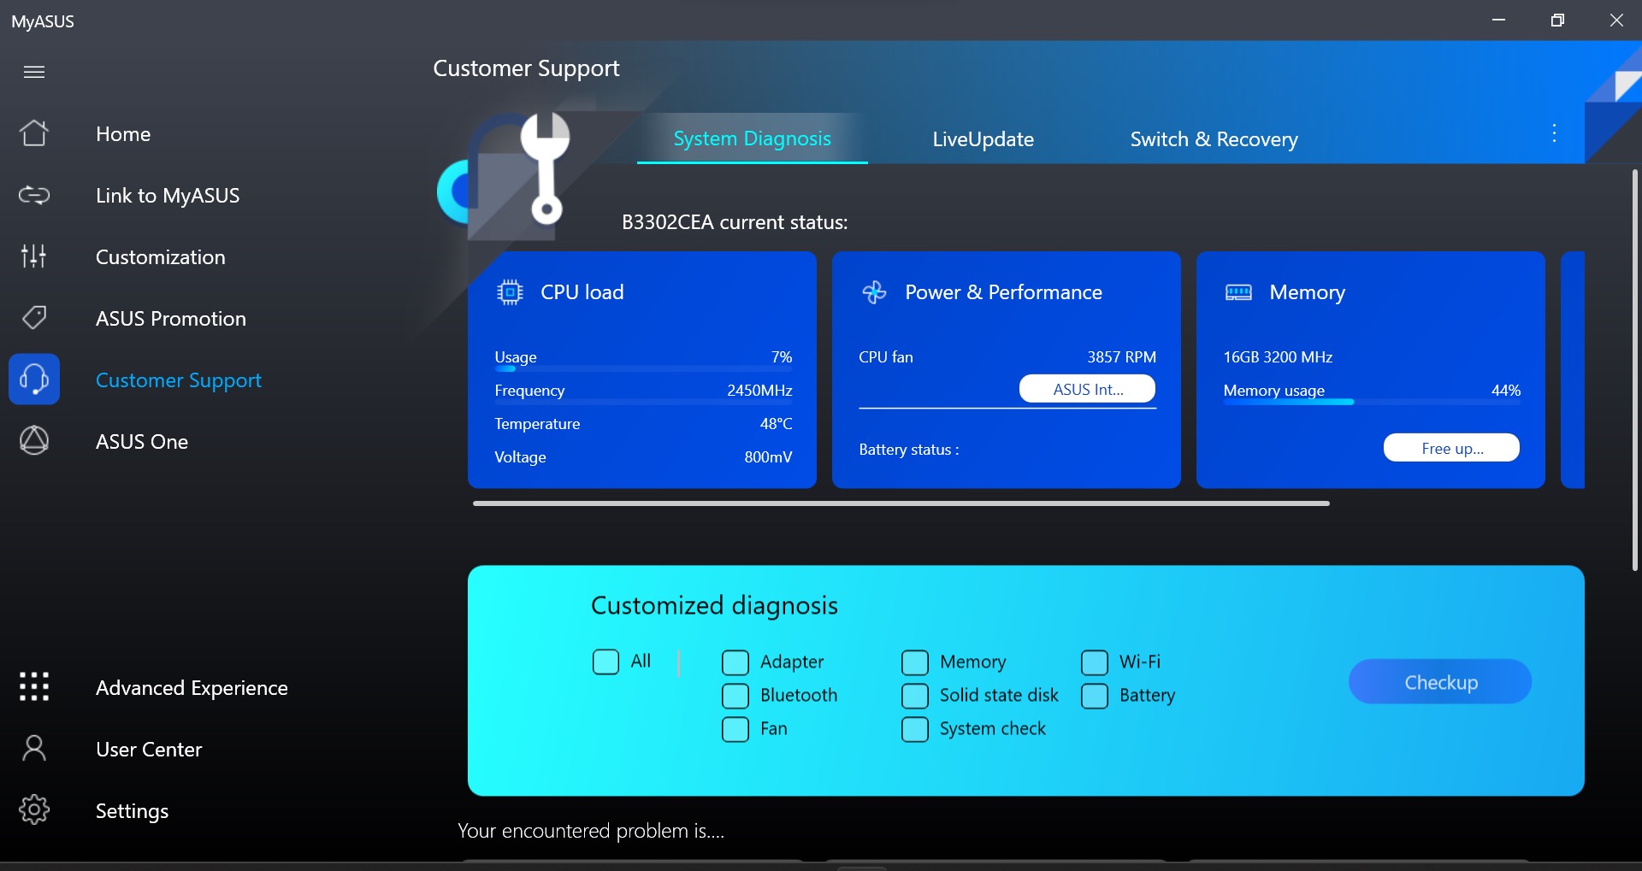Open the ASUS Int... fan mode dropdown
Image resolution: width=1642 pixels, height=871 pixels.
(x=1087, y=389)
